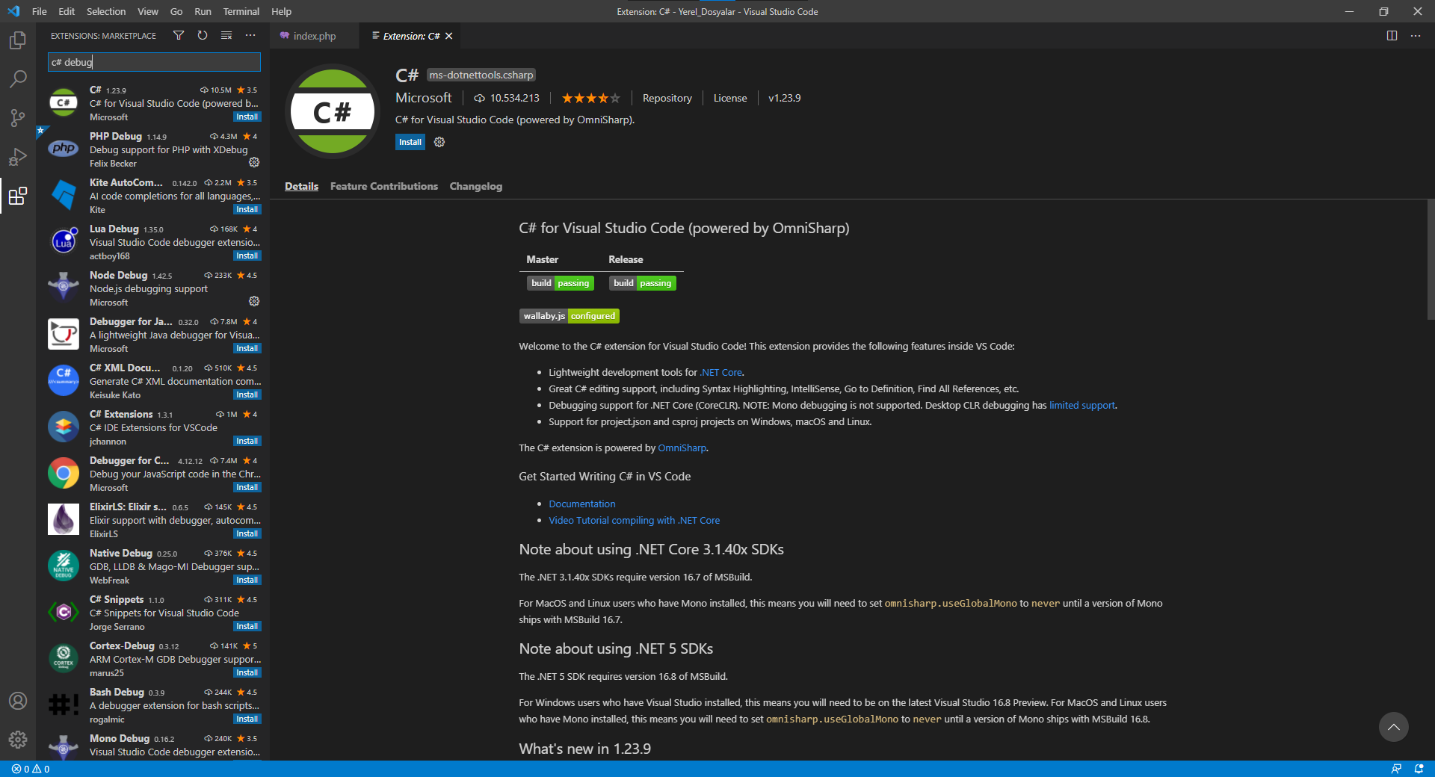
Task: Click the Microsoft publisher name
Action: click(424, 98)
